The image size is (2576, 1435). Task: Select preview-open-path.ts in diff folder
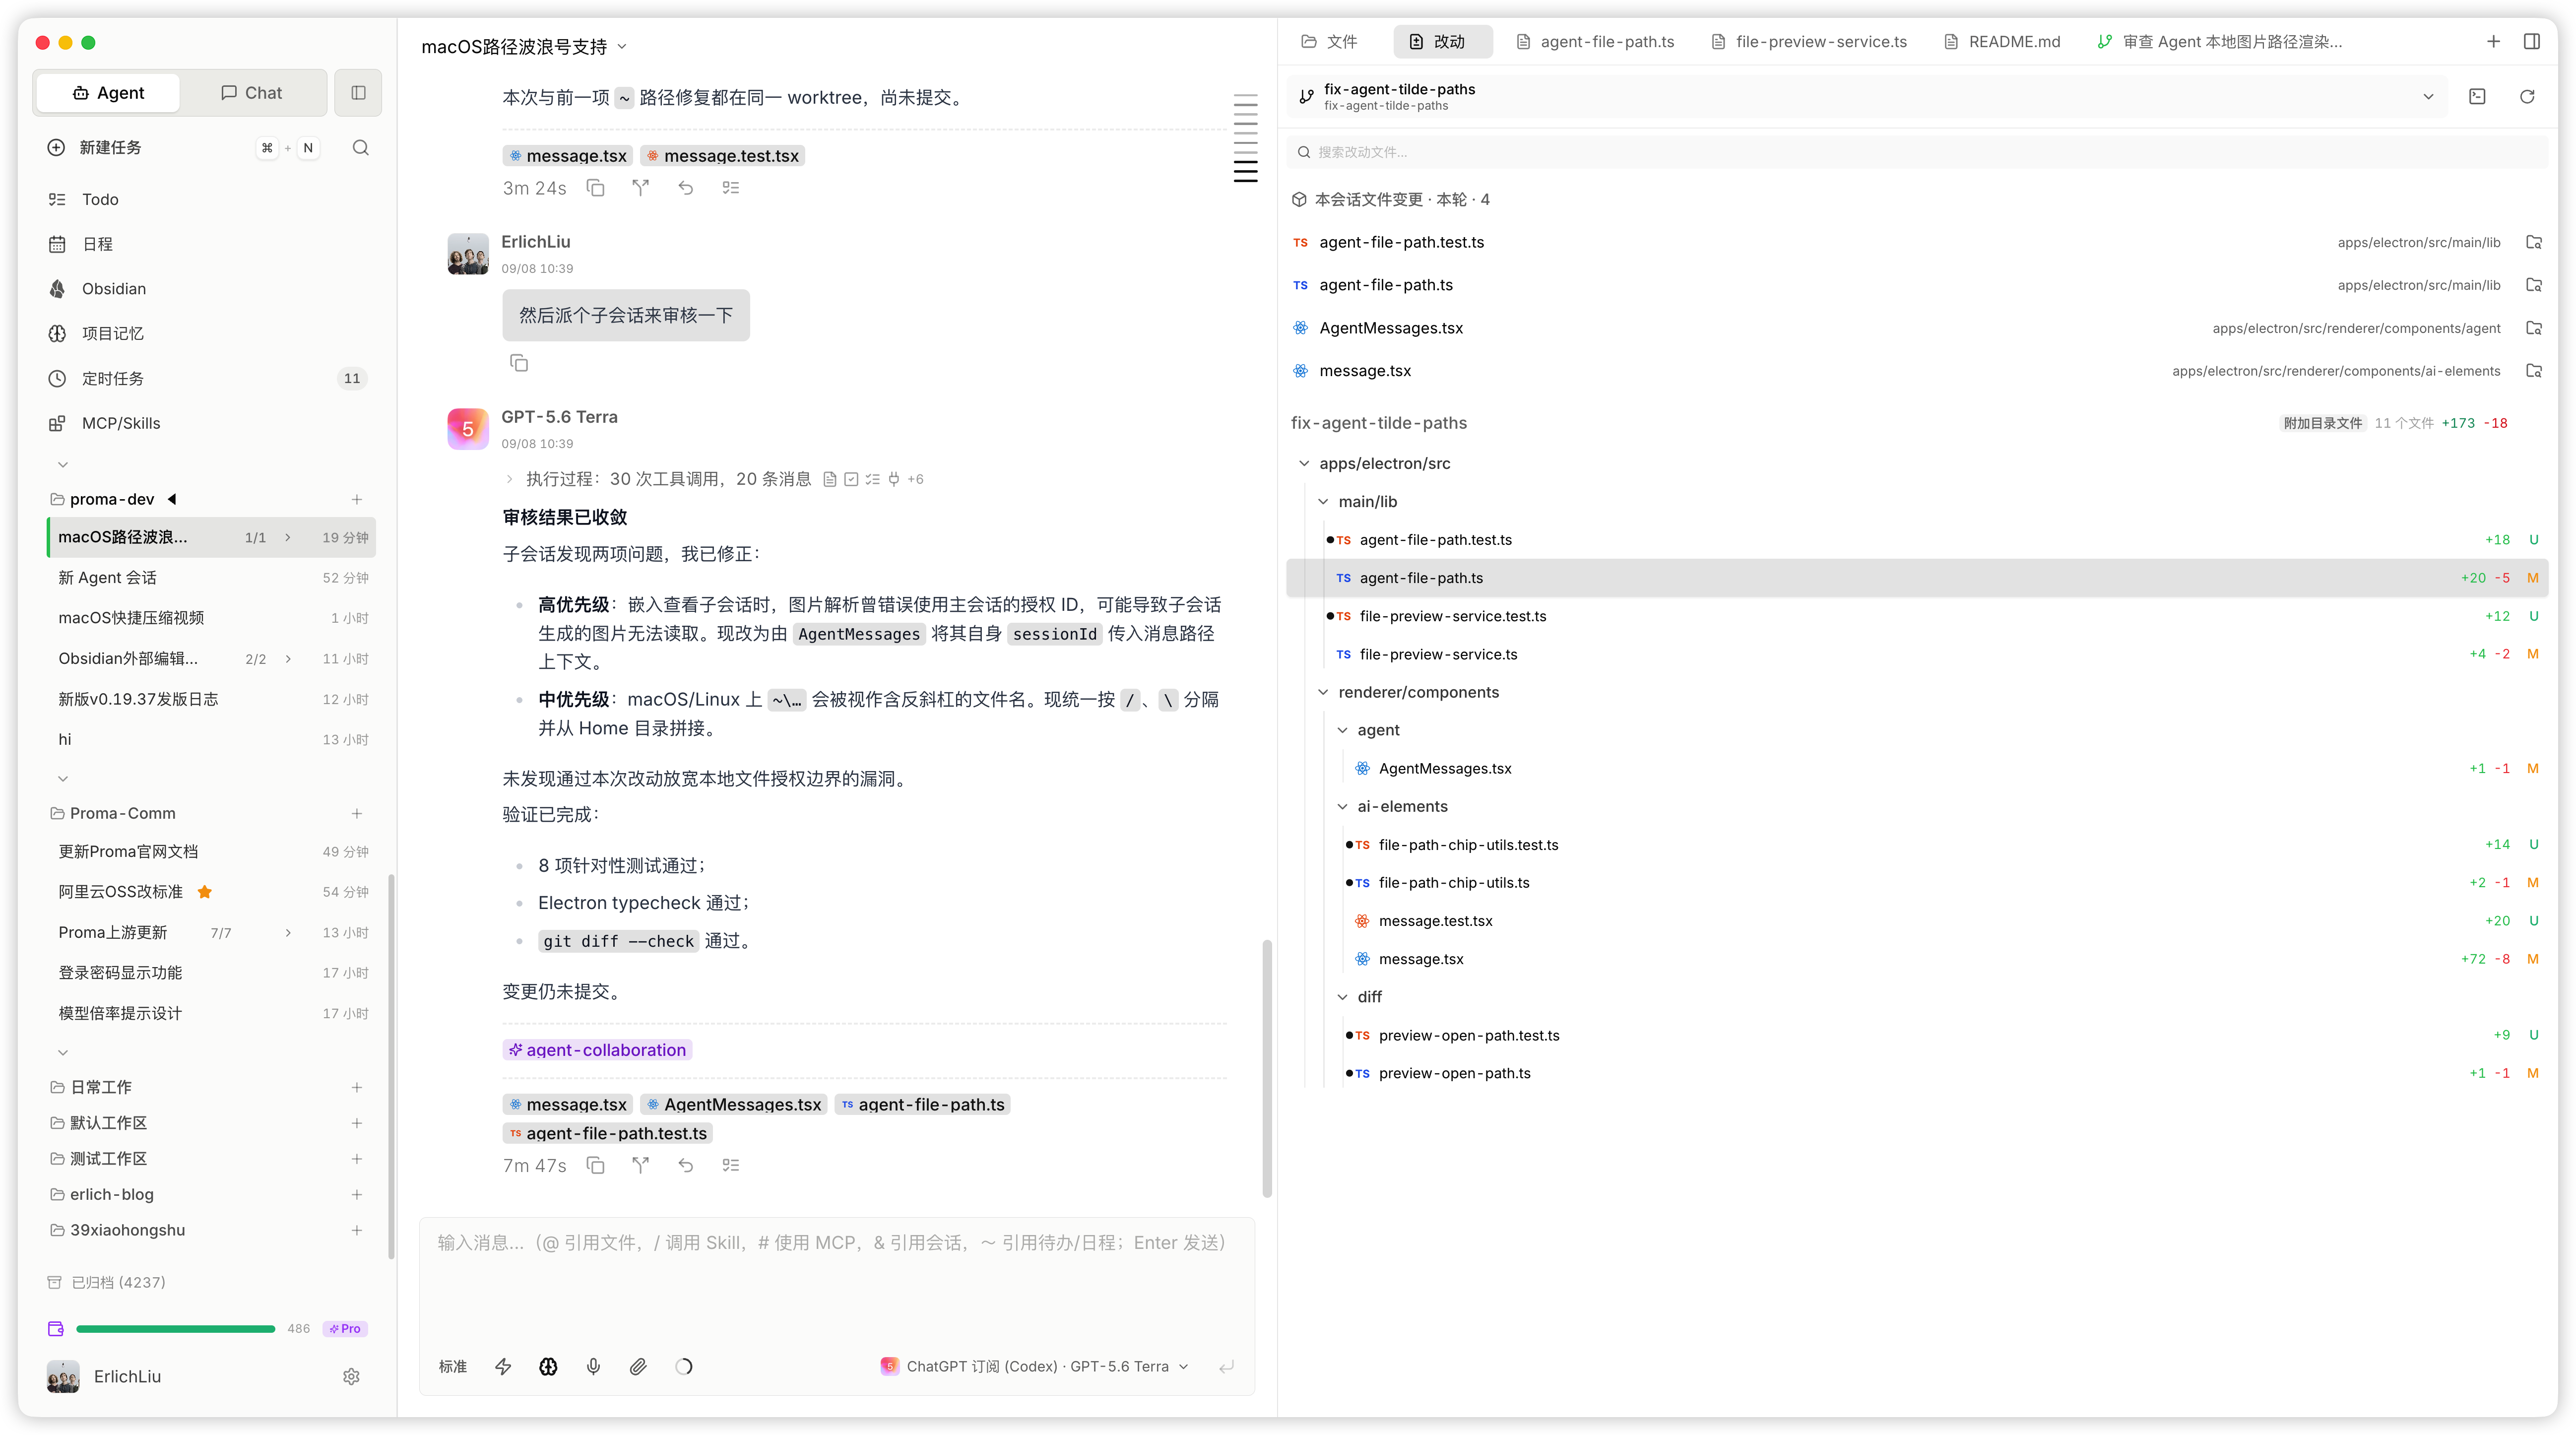[x=1917, y=1073]
